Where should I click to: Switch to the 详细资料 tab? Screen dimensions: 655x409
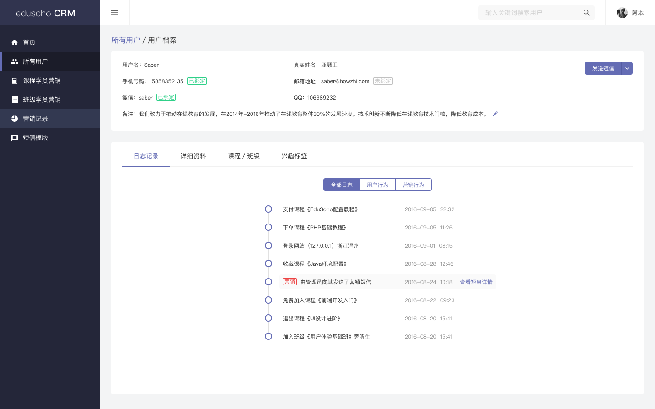[193, 156]
